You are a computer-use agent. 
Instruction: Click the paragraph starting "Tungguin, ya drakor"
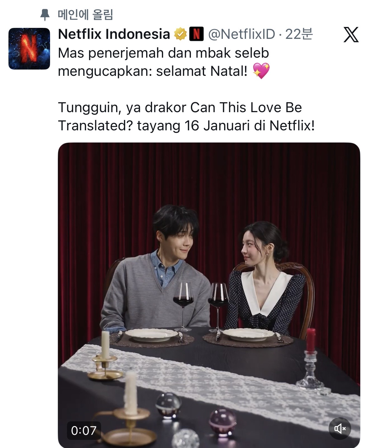click(186, 117)
